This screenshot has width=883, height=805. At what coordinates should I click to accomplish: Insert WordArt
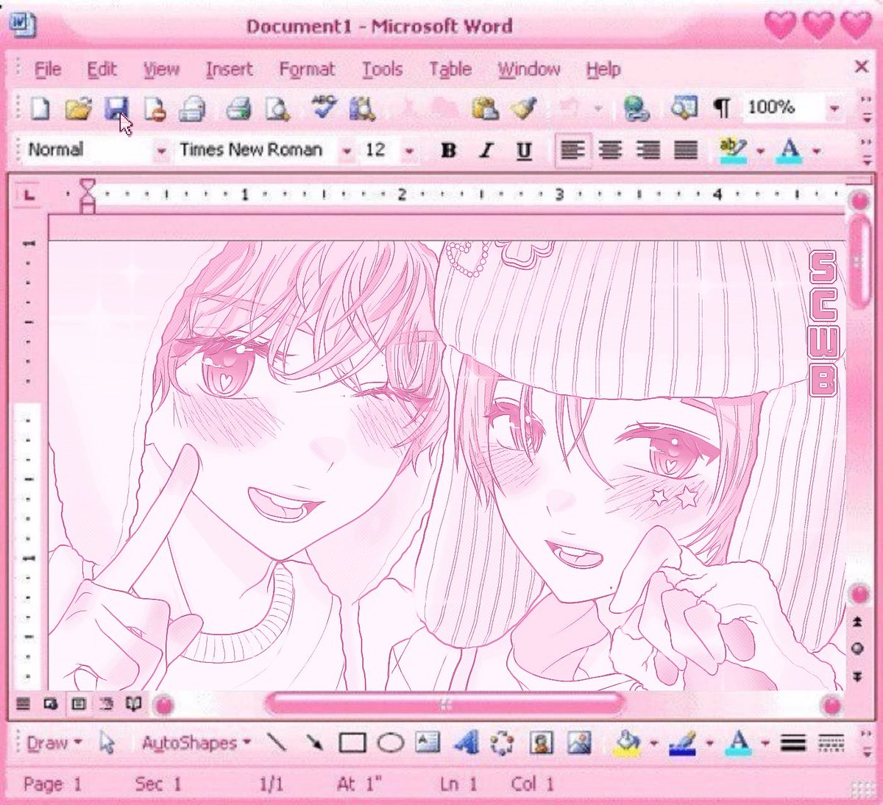tap(466, 743)
